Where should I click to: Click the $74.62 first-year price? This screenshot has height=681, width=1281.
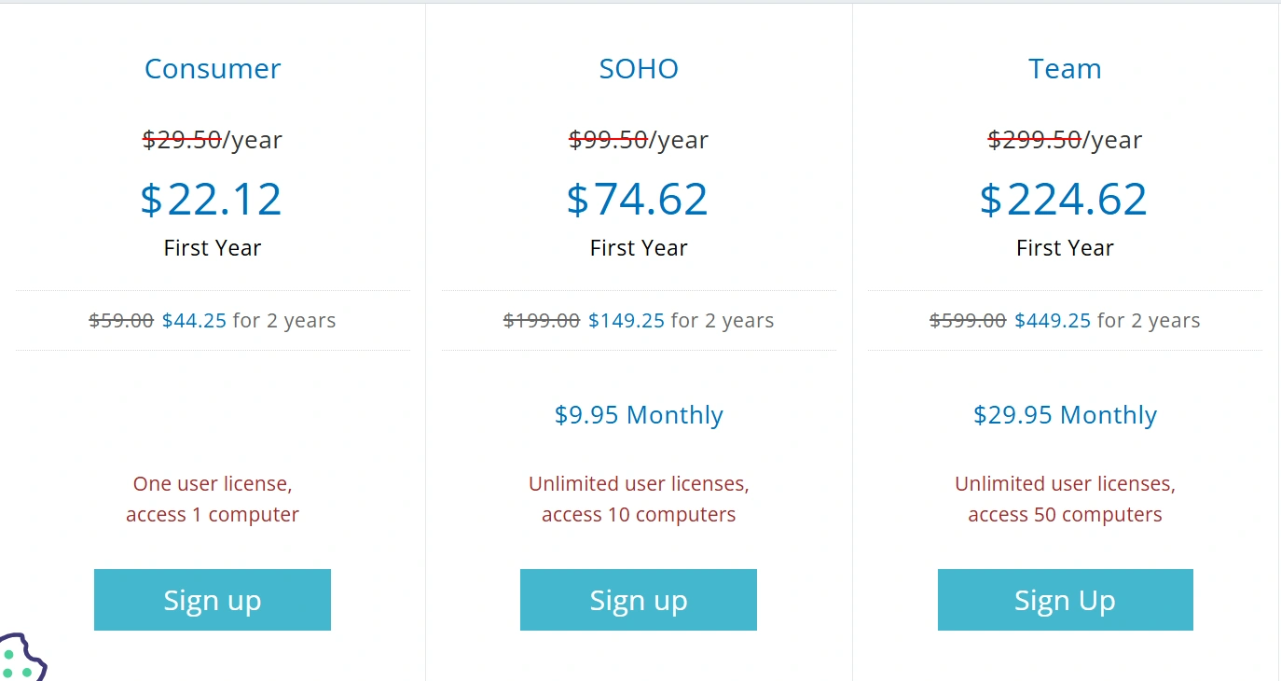click(638, 200)
